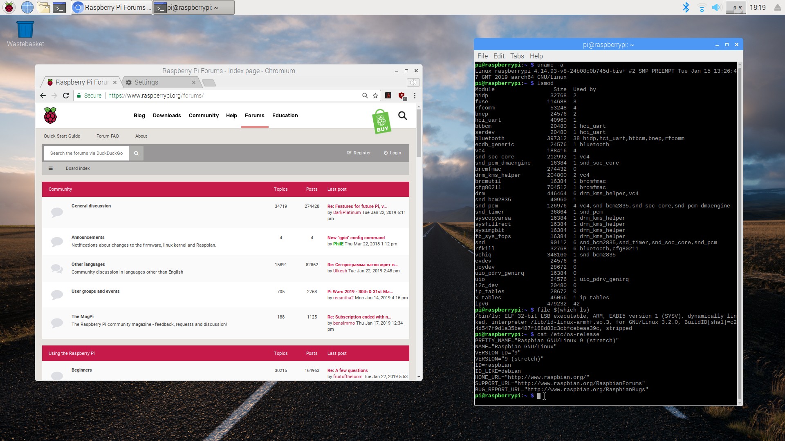Bookmark this page with the star icon
The width and height of the screenshot is (785, 441).
click(375, 96)
